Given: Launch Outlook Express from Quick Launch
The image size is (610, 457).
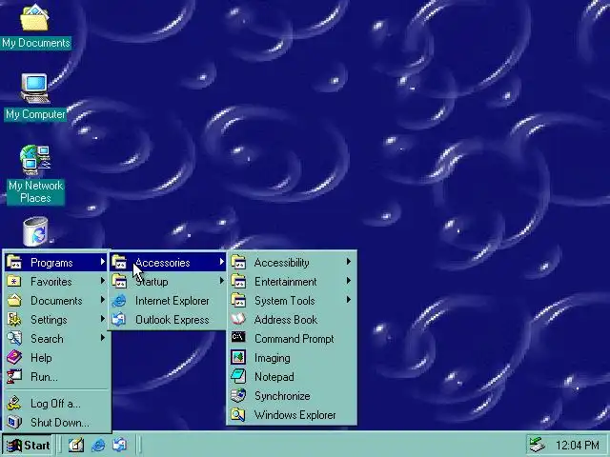Looking at the screenshot, I should coord(119,445).
